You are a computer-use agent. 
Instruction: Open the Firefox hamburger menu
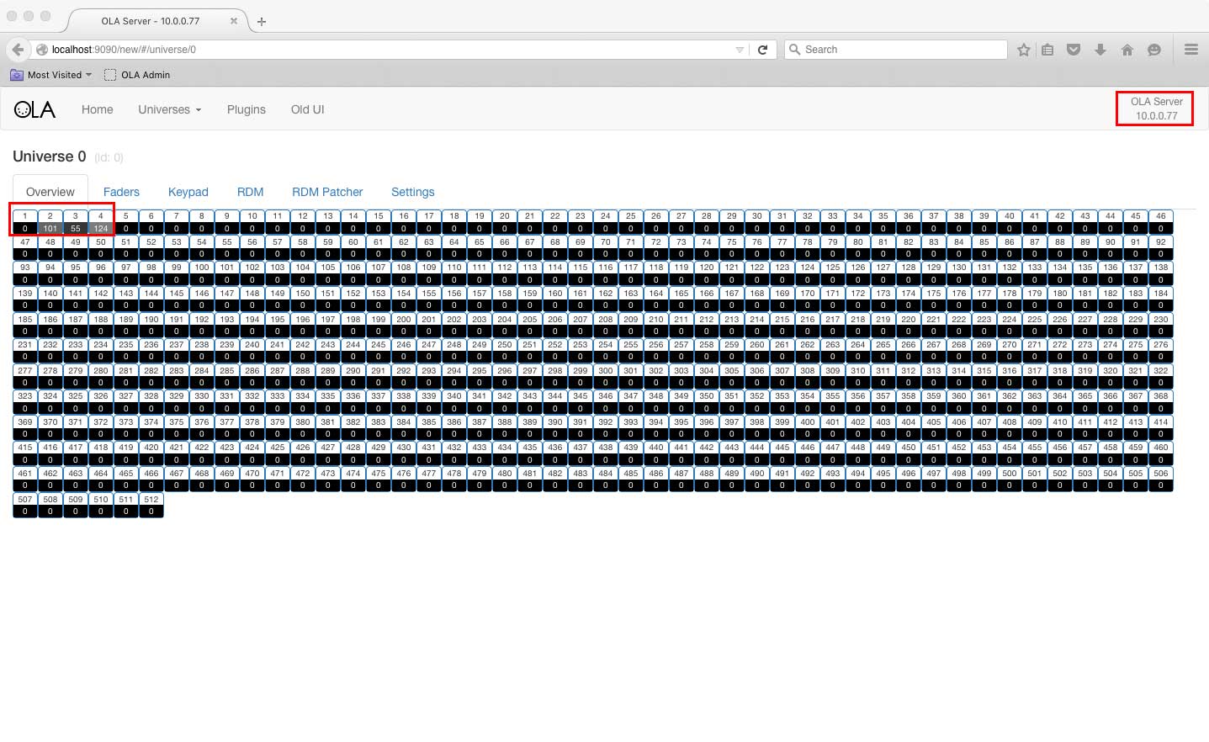click(x=1190, y=50)
